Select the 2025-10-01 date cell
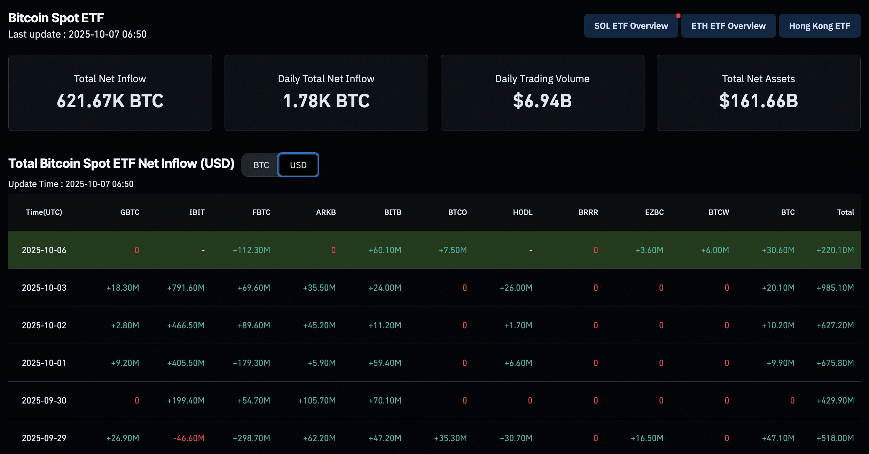 (x=44, y=363)
